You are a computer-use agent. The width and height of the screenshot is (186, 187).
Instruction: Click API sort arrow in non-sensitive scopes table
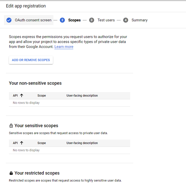(21, 96)
